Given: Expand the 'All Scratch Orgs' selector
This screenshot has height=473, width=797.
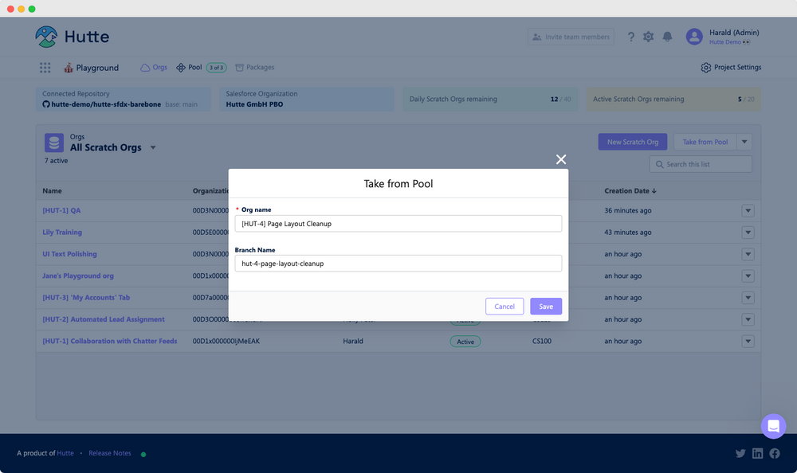Looking at the screenshot, I should 153,147.
